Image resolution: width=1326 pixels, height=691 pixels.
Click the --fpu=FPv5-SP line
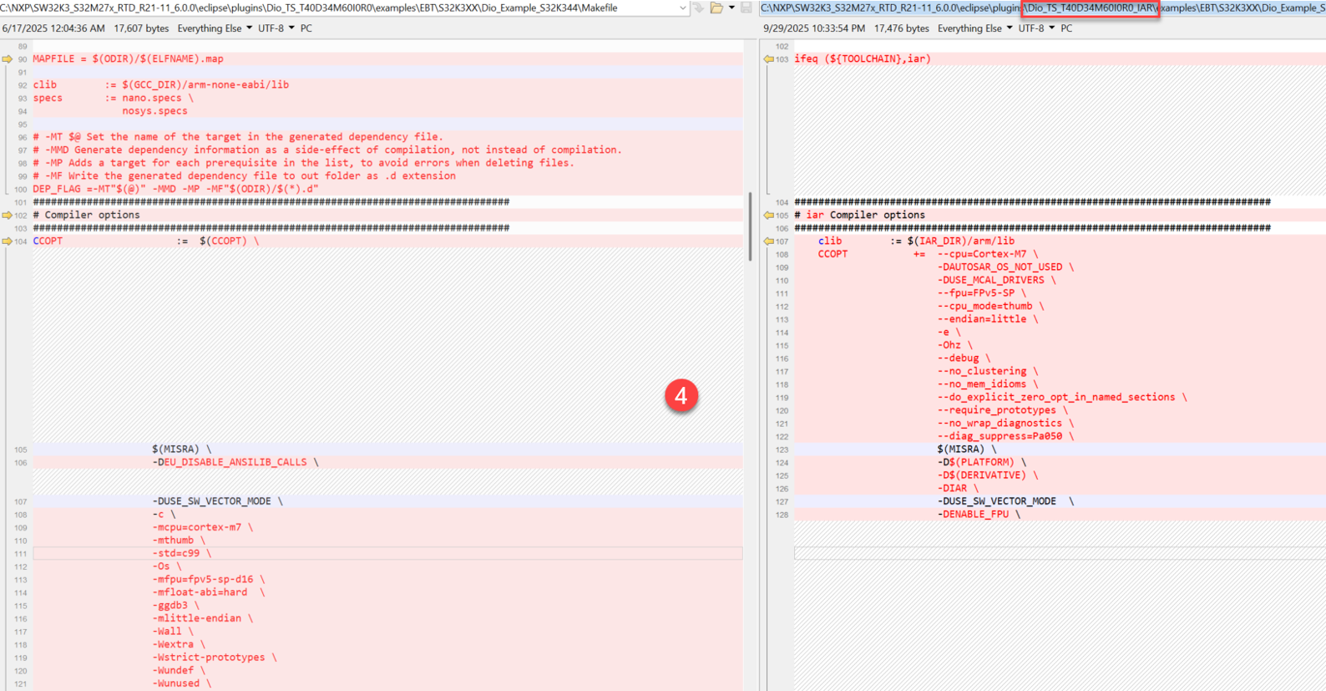982,293
